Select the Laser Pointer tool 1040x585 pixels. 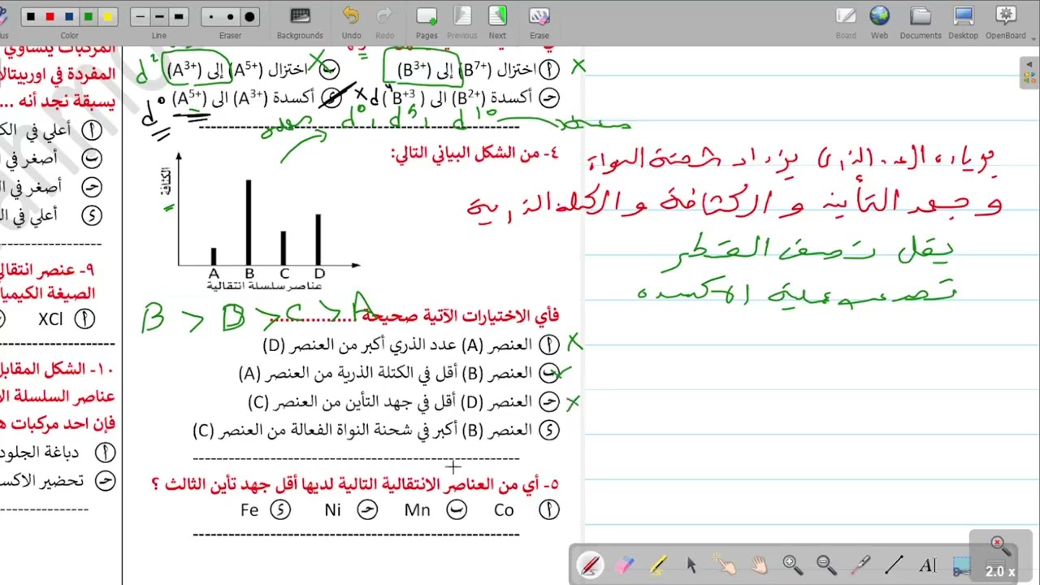tap(860, 565)
